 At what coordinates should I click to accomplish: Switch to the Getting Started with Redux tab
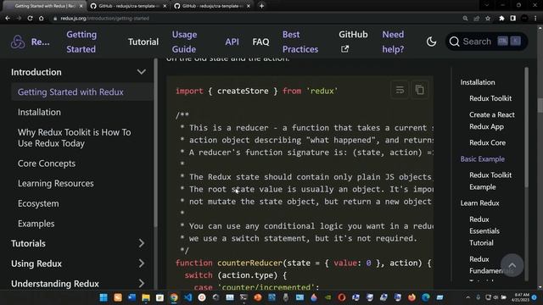(44, 6)
